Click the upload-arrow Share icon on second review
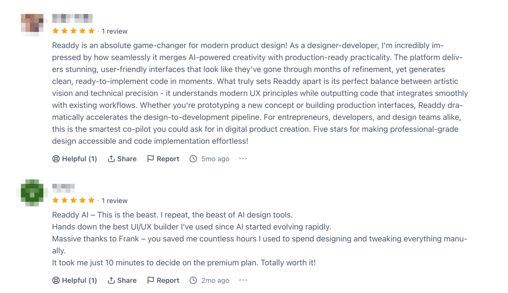Screen dimensions: 508x293 (111, 280)
